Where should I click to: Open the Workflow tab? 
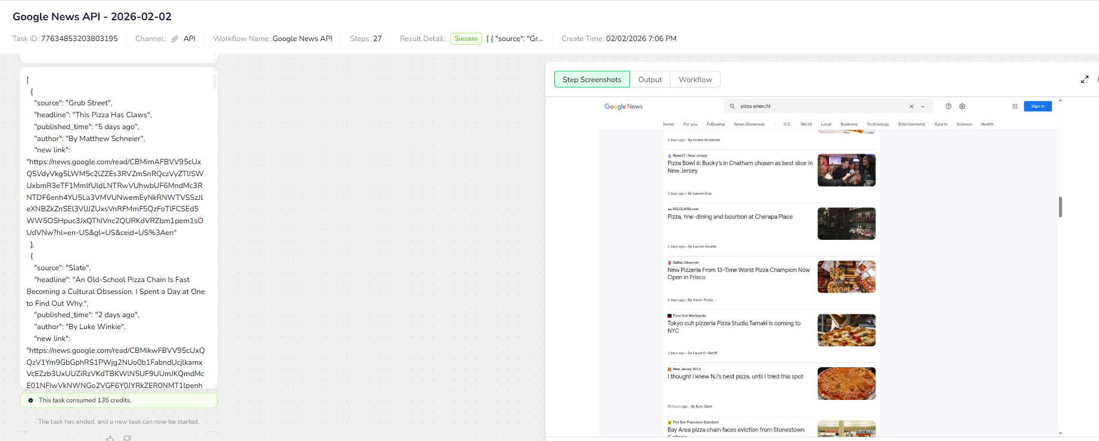(x=695, y=80)
